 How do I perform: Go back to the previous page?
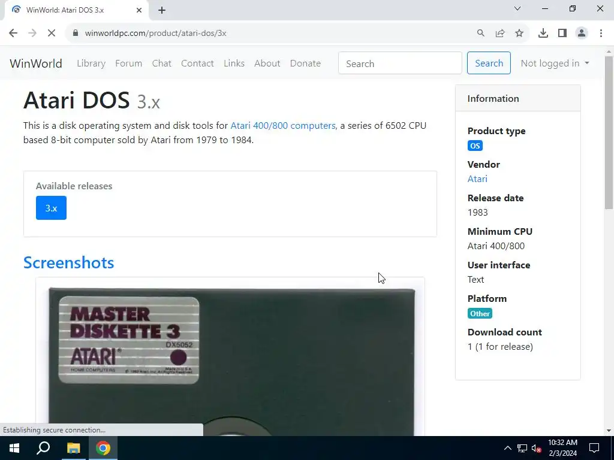tap(13, 34)
